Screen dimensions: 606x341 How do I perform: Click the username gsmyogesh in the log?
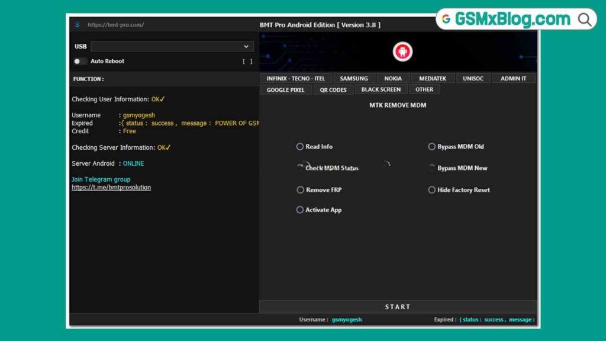138,115
